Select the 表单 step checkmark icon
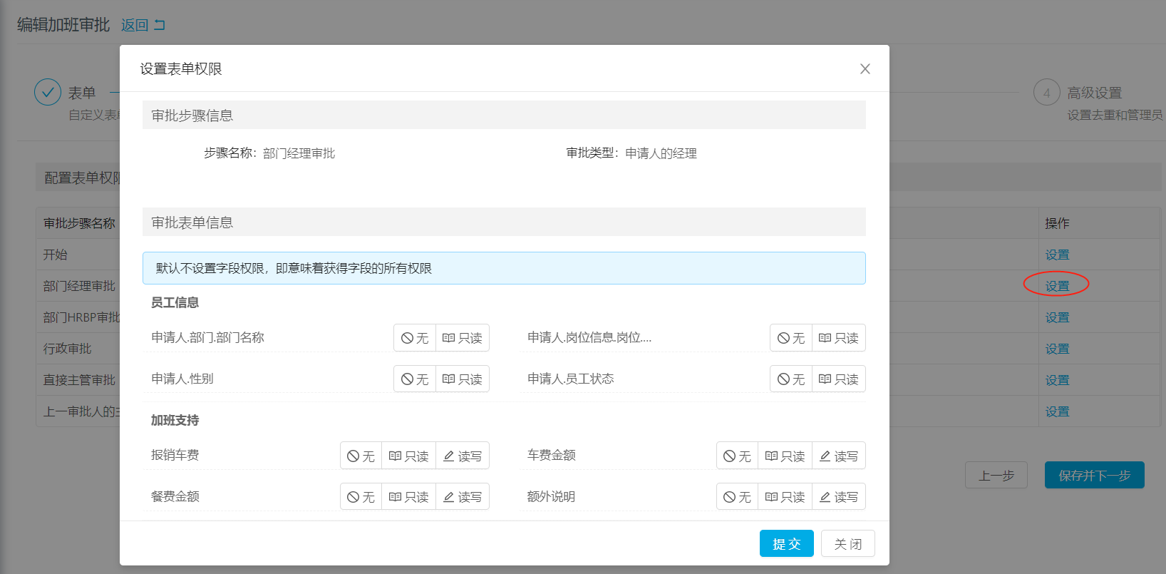 [48, 92]
